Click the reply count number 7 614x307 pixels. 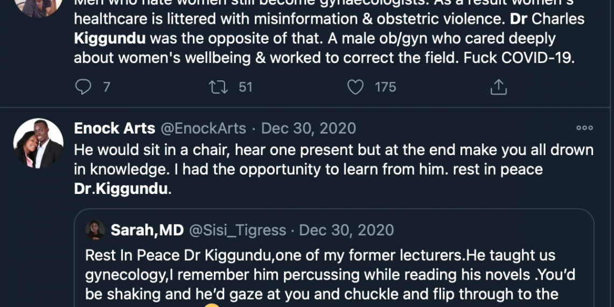106,87
